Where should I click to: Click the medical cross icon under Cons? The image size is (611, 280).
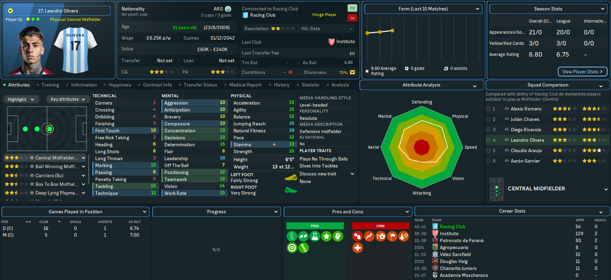pyautogui.click(x=358, y=248)
